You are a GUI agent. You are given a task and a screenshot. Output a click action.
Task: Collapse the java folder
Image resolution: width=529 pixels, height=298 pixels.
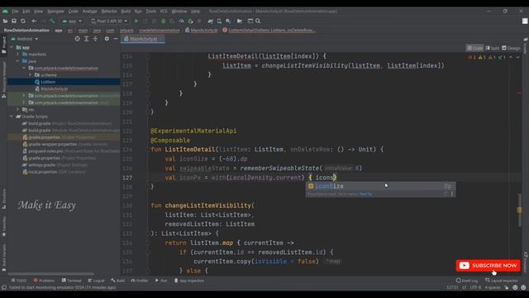pyautogui.click(x=18, y=61)
